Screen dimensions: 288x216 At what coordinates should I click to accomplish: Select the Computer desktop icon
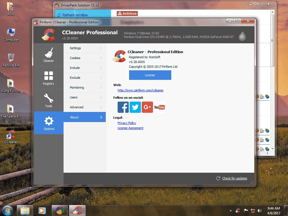click(x=11, y=35)
